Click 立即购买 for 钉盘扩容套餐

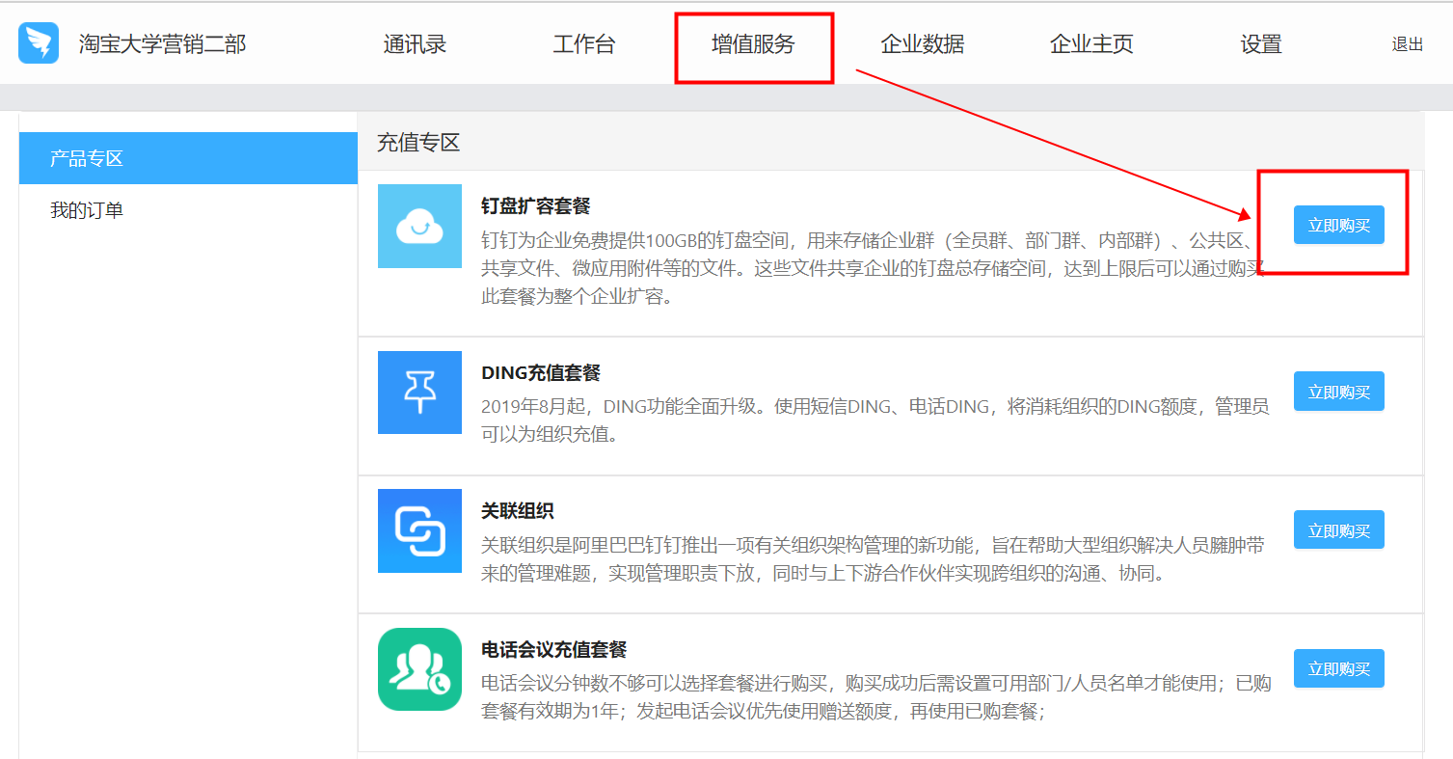click(1339, 225)
